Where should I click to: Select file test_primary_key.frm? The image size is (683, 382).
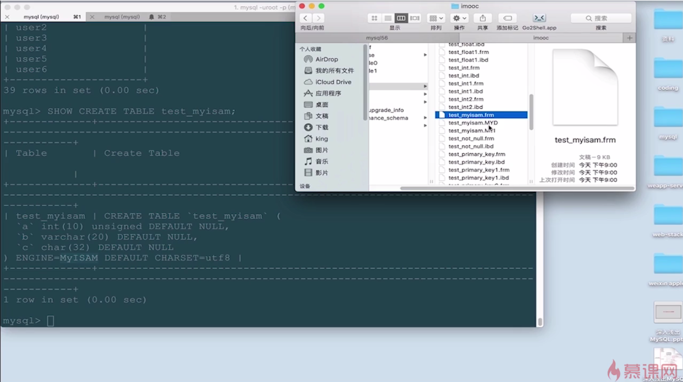click(477, 154)
